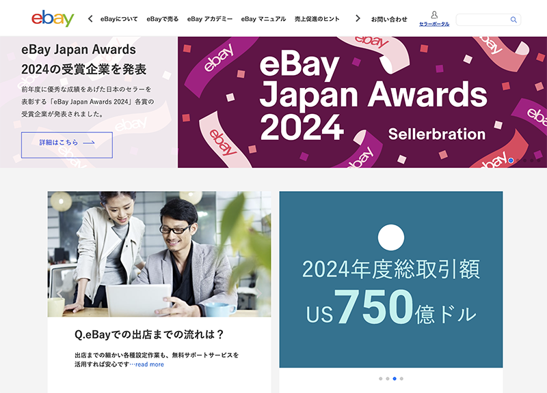Screen dimensions: 547x393
Task: Open the eBayについて menu
Action: tap(119, 19)
